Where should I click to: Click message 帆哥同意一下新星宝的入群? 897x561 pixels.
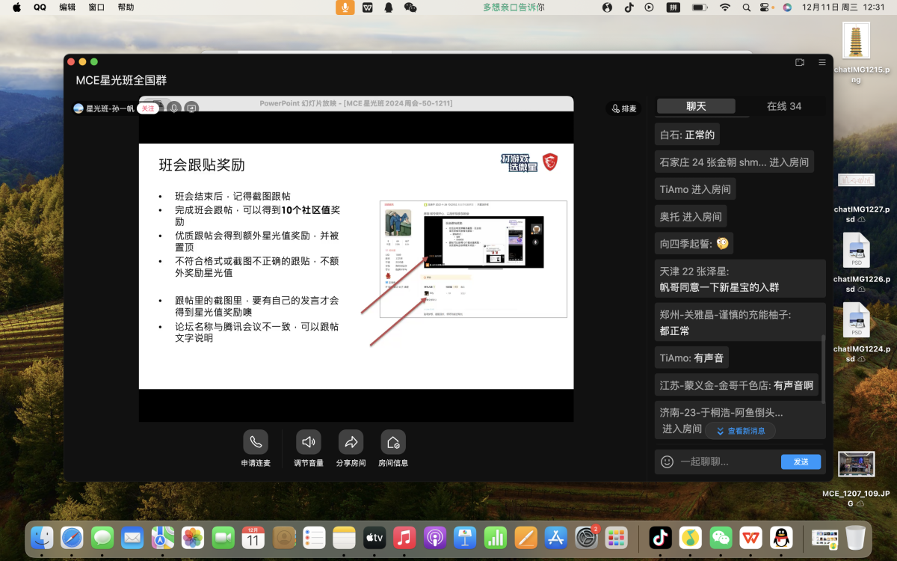point(740,279)
